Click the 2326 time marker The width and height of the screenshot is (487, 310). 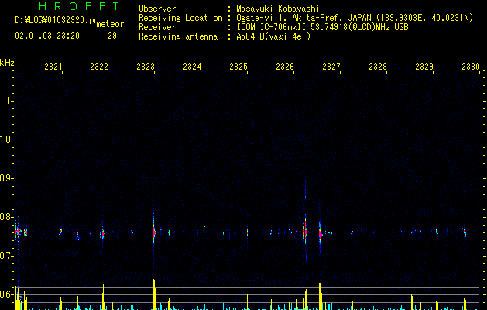point(285,66)
